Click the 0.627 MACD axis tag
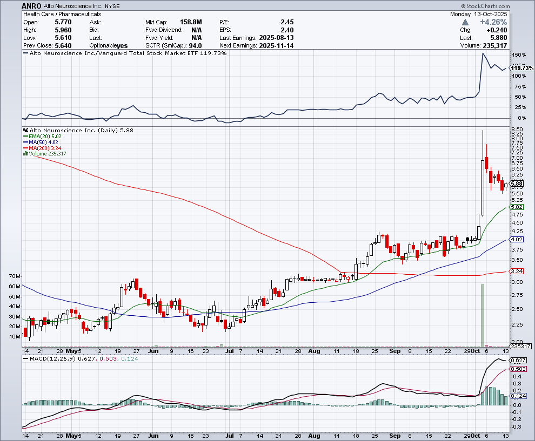This screenshot has height=441, width=535. coord(518,360)
